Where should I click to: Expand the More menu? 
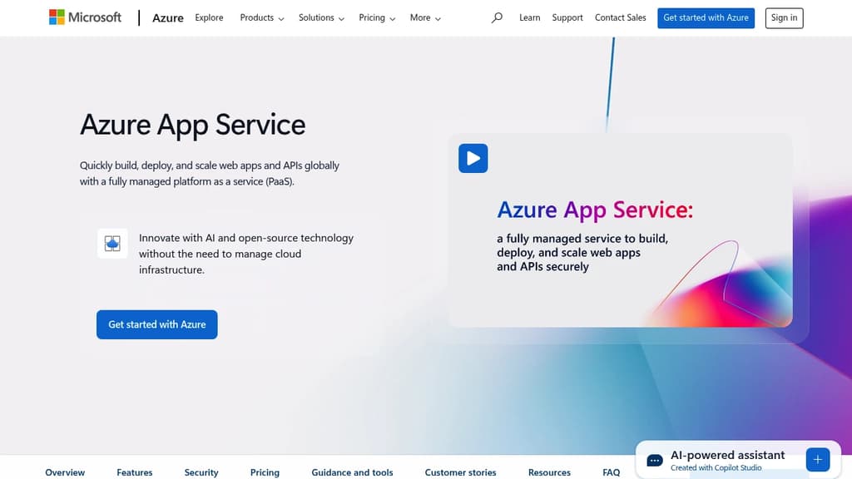425,18
